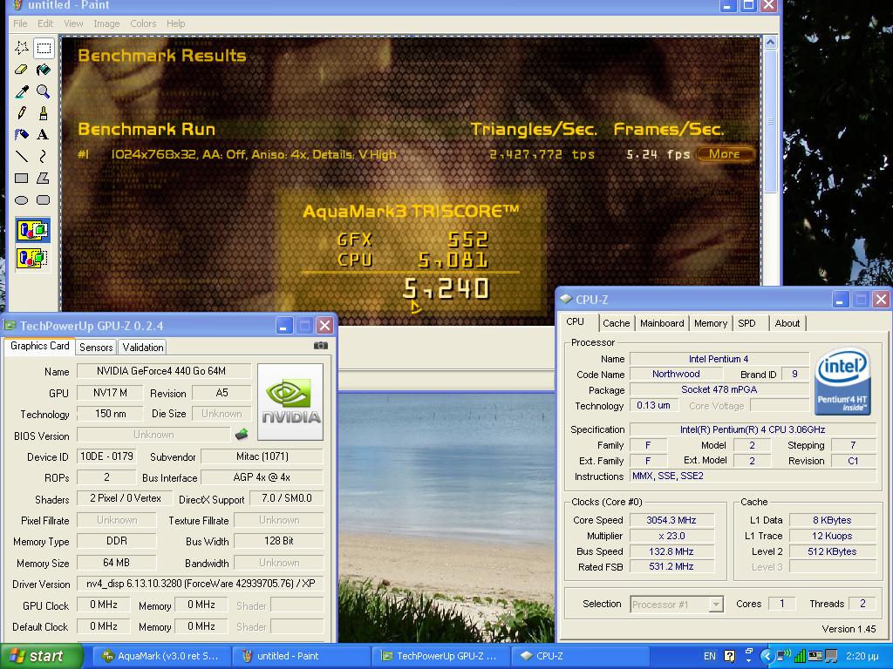Select the Brush tool in Paint

[x=44, y=113]
